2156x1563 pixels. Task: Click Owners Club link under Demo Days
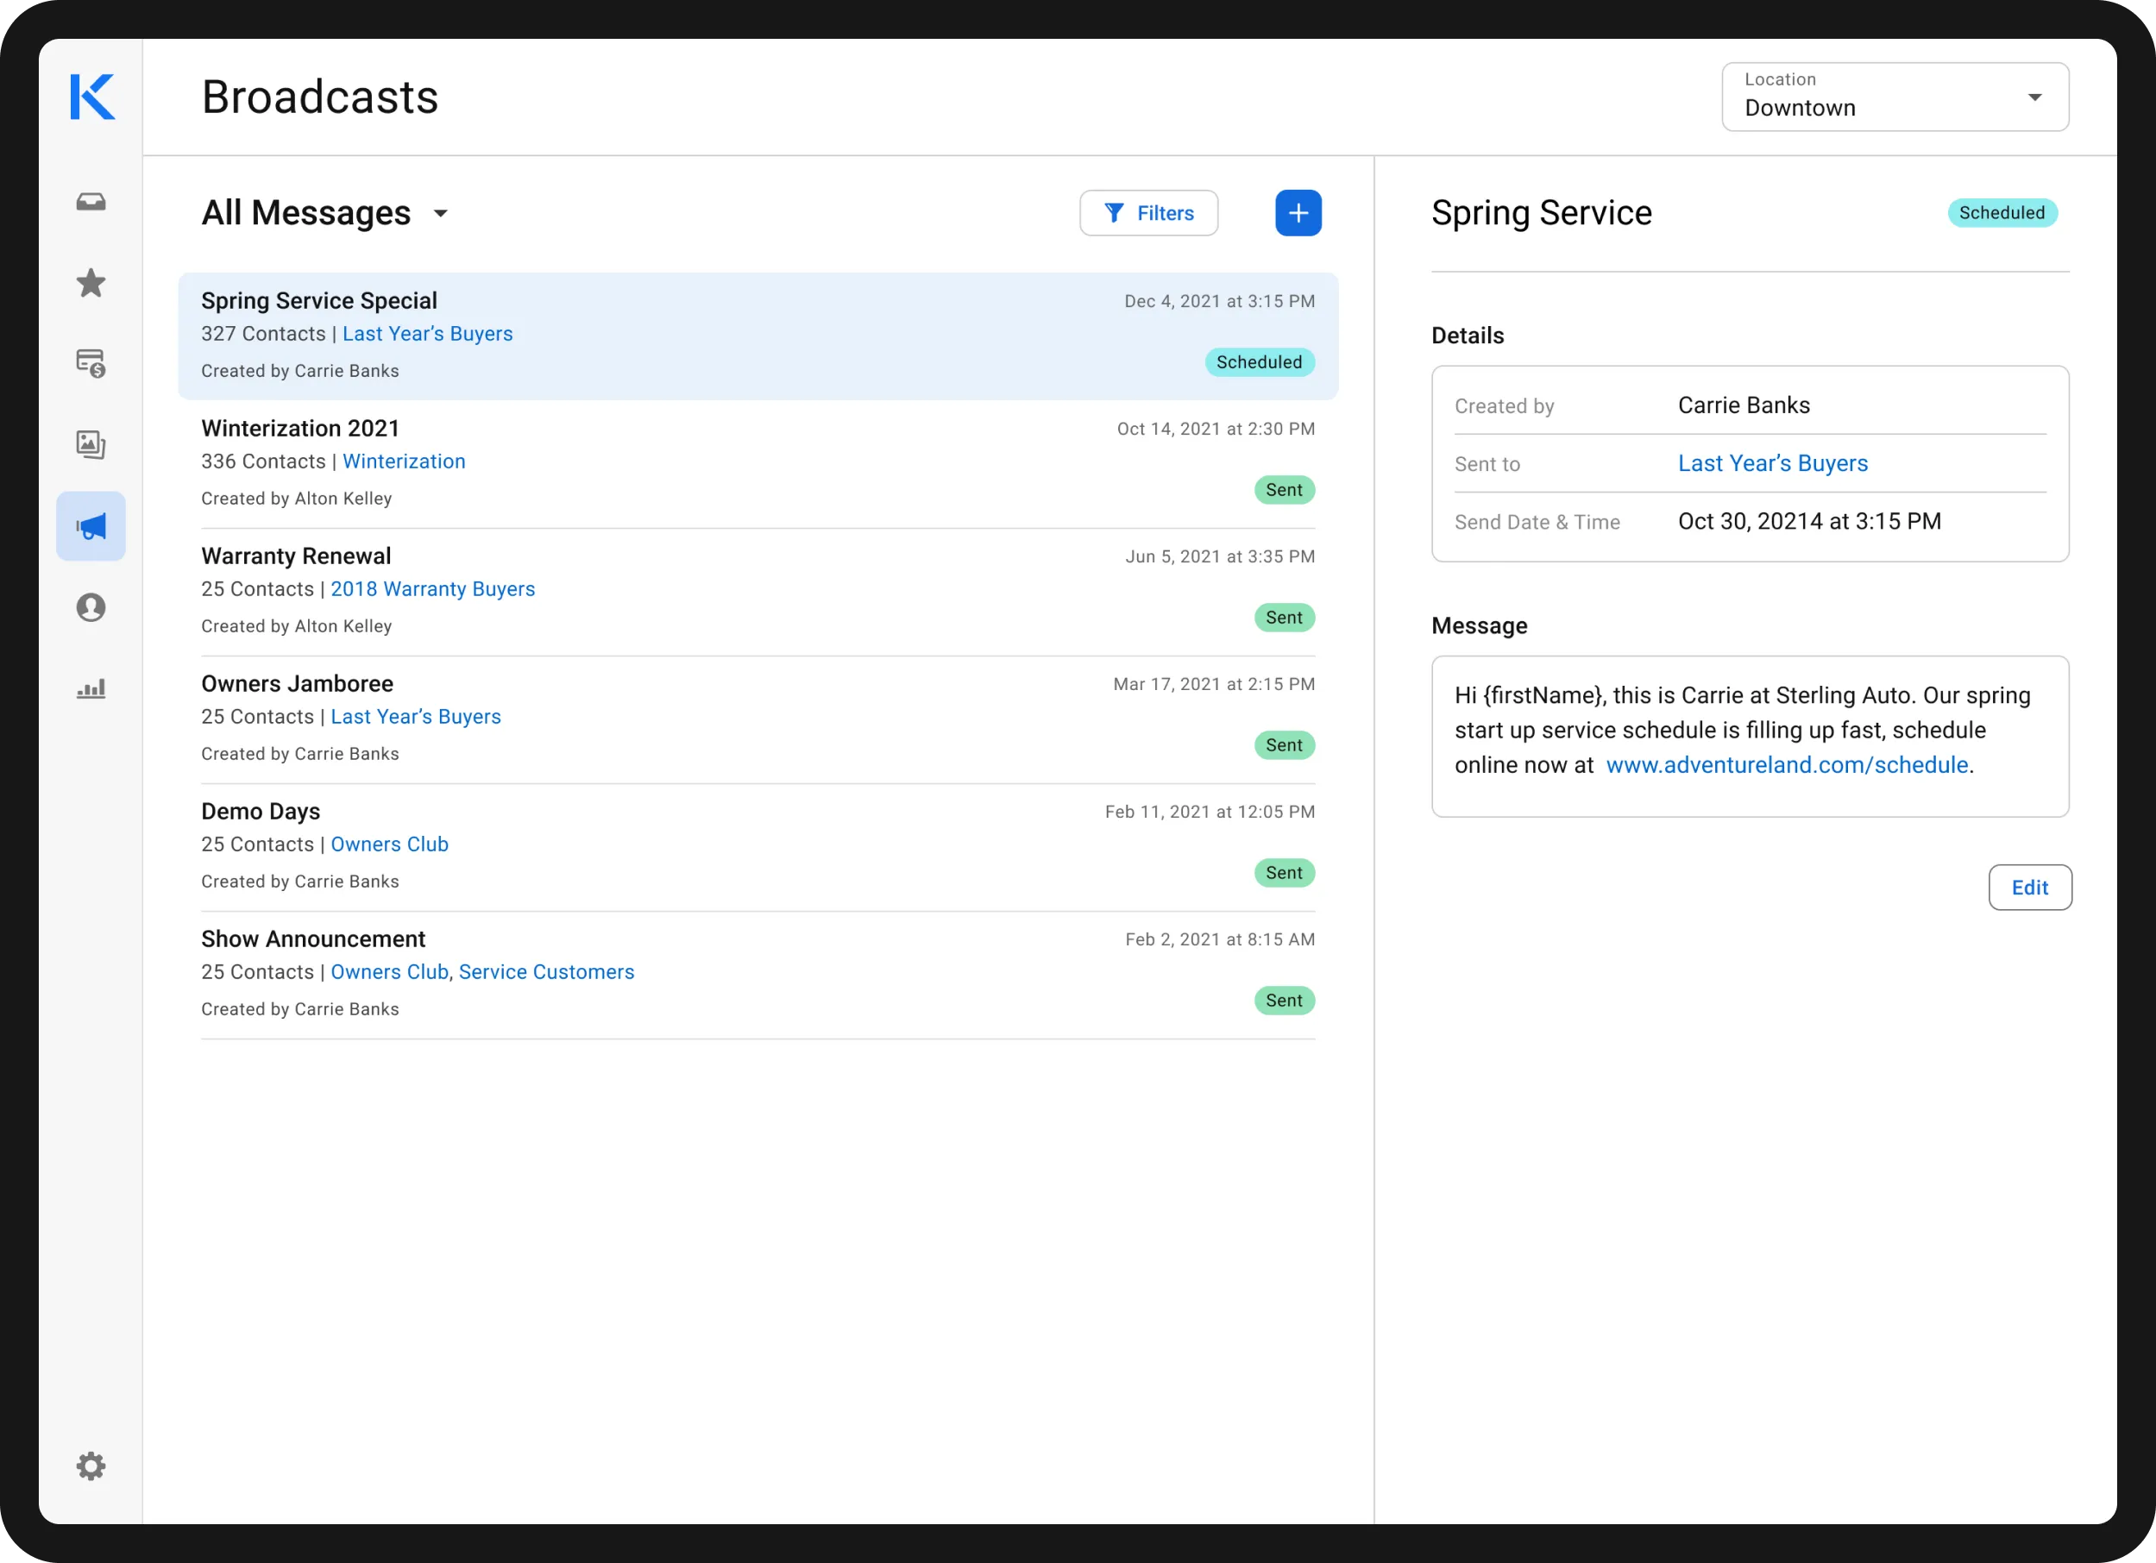389,844
